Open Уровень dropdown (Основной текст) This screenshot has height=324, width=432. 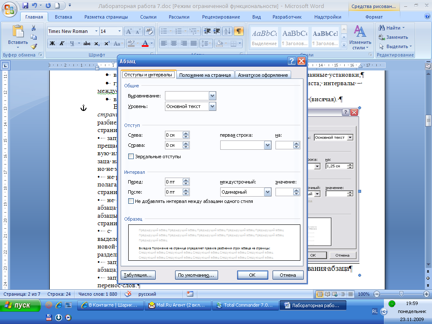tap(212, 106)
